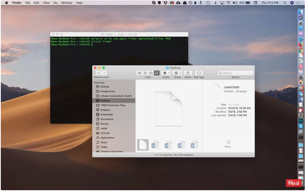Open Wi-Fi status menu
306x191 pixels.
tap(228, 3)
